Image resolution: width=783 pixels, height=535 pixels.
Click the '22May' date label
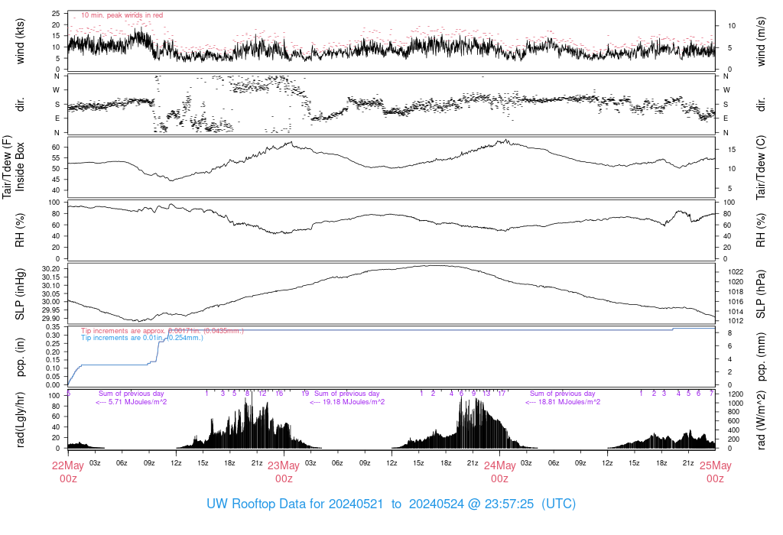coord(68,465)
